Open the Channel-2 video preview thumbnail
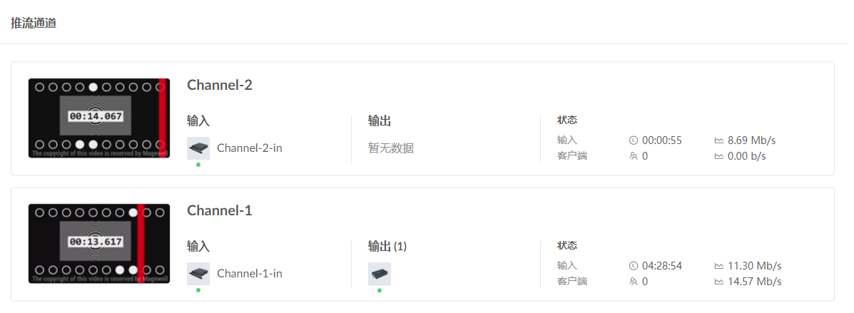The width and height of the screenshot is (854, 313). coord(99,118)
